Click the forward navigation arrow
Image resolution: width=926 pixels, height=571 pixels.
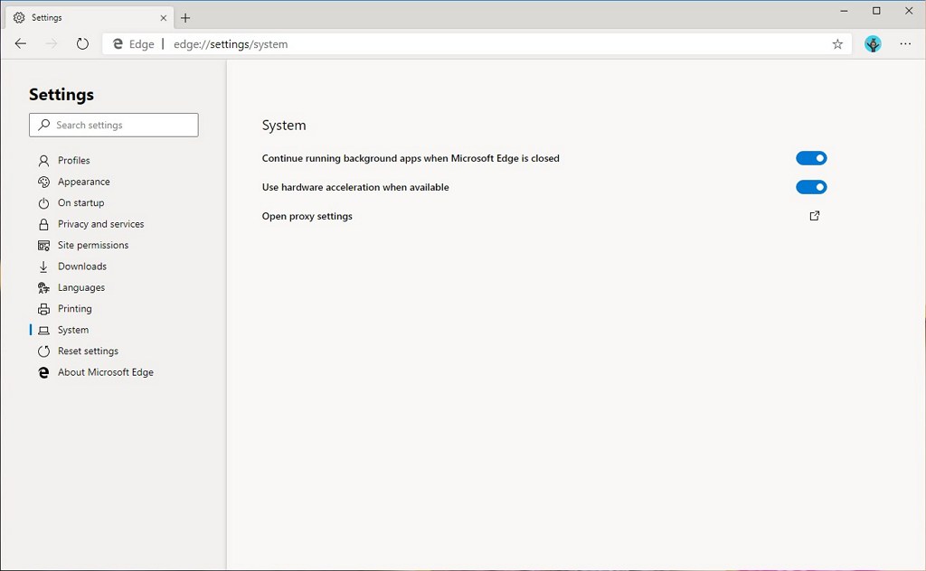coord(52,43)
